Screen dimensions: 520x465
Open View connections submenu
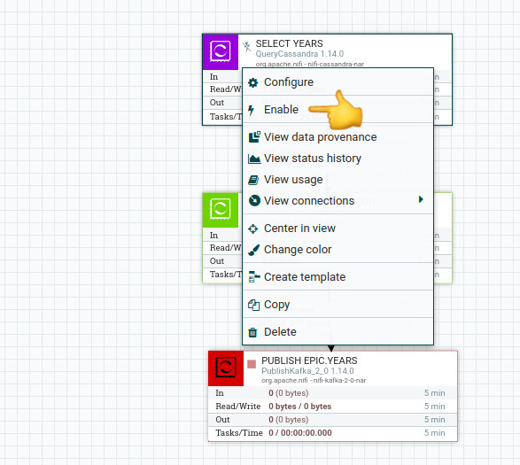click(x=338, y=201)
